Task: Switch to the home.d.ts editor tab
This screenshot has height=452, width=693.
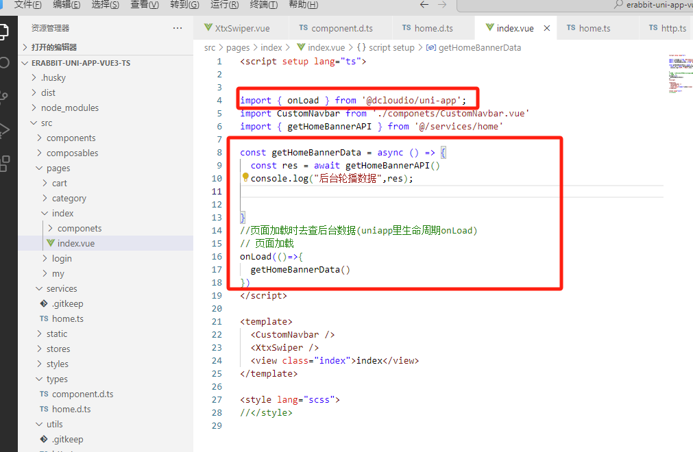Action: [x=434, y=28]
